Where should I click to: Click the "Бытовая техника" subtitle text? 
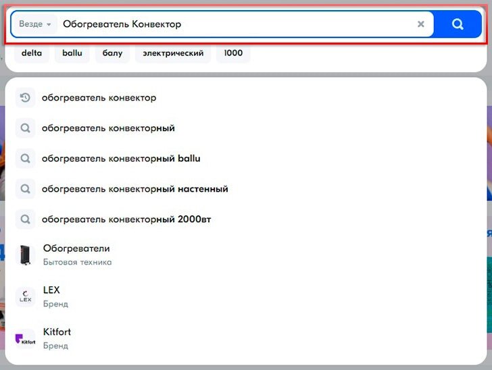click(x=77, y=262)
